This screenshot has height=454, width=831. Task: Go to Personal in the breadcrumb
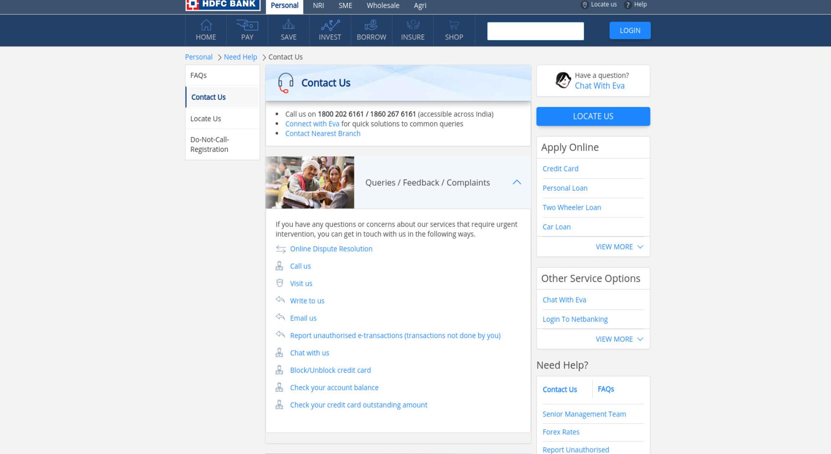click(x=199, y=57)
